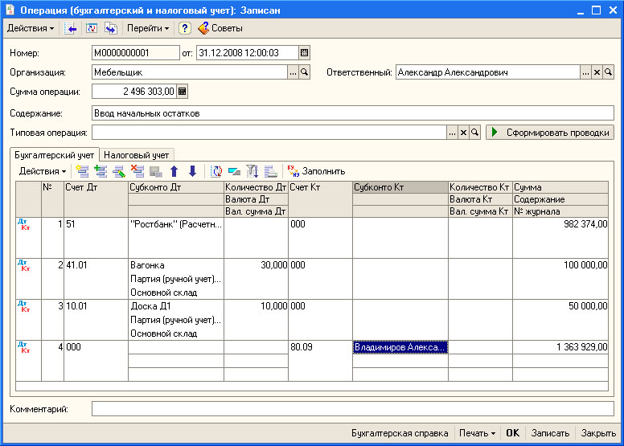The width and height of the screenshot is (624, 446).
Task: Edit current row pencil icon
Action: [x=119, y=171]
